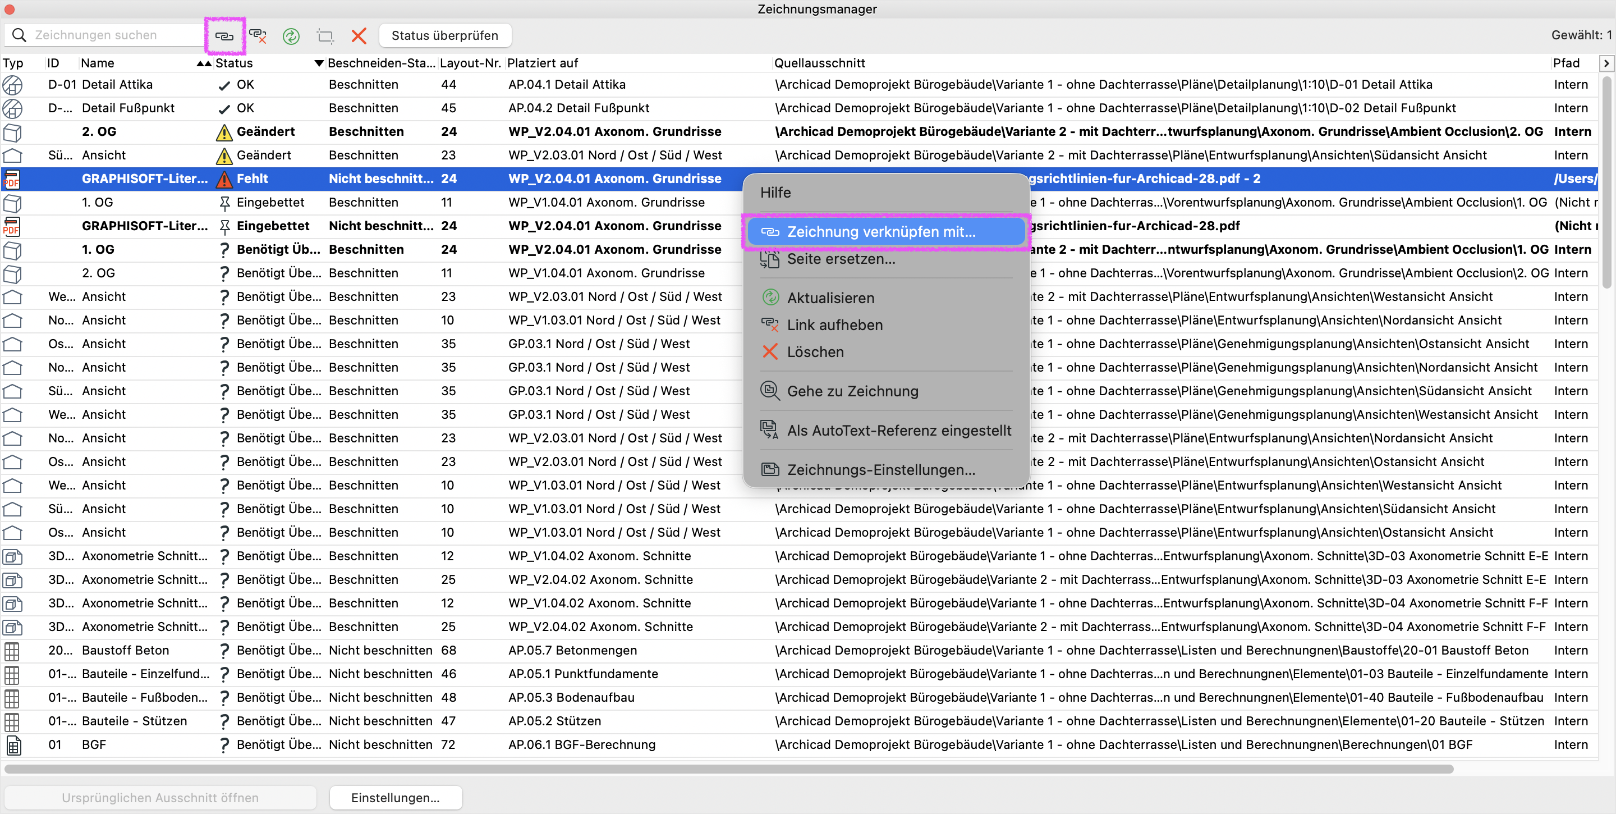Click the green Update toolbar icon
1616x814 pixels.
tap(291, 36)
